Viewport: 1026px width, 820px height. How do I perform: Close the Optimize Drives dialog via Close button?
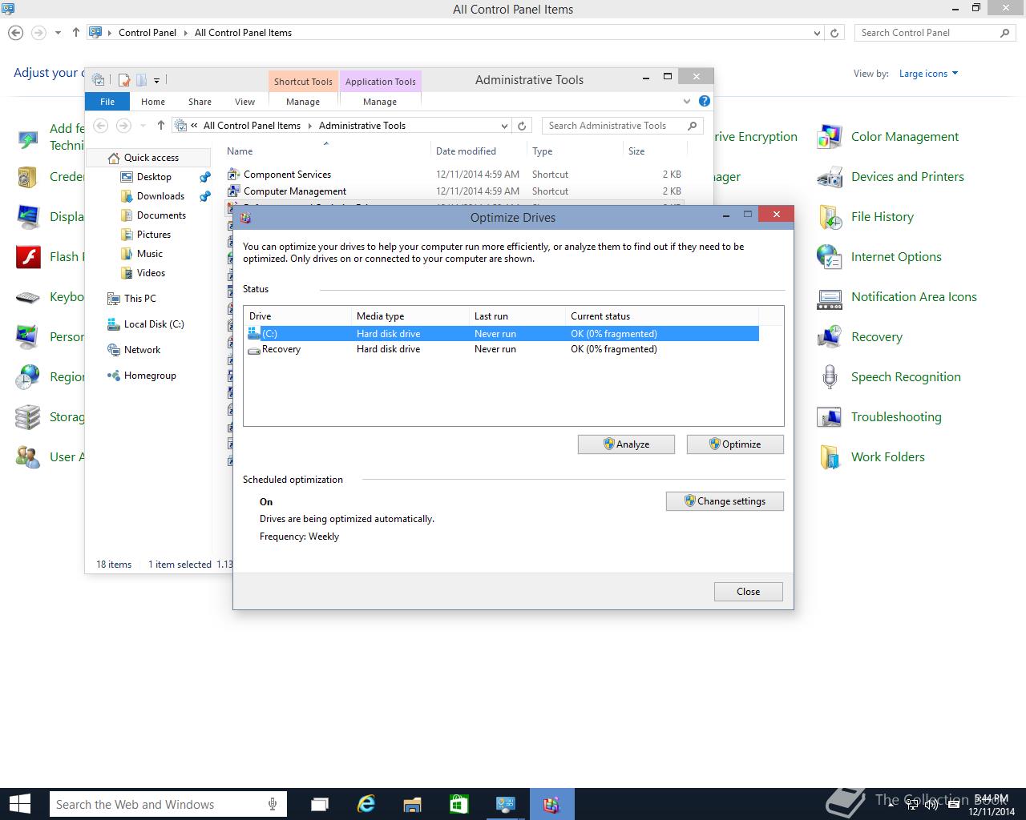click(x=749, y=592)
